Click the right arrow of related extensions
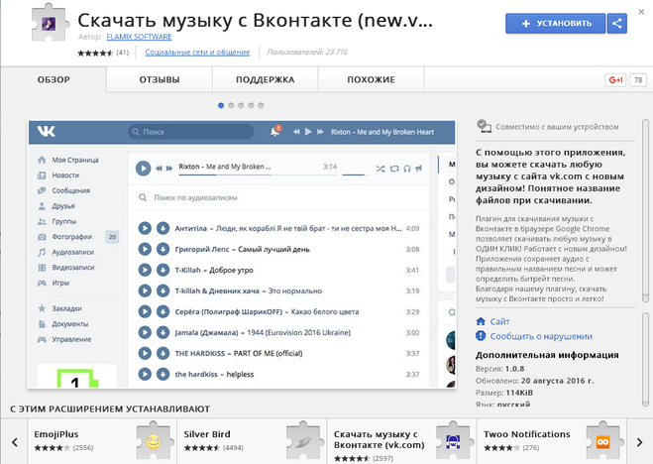 point(639,442)
